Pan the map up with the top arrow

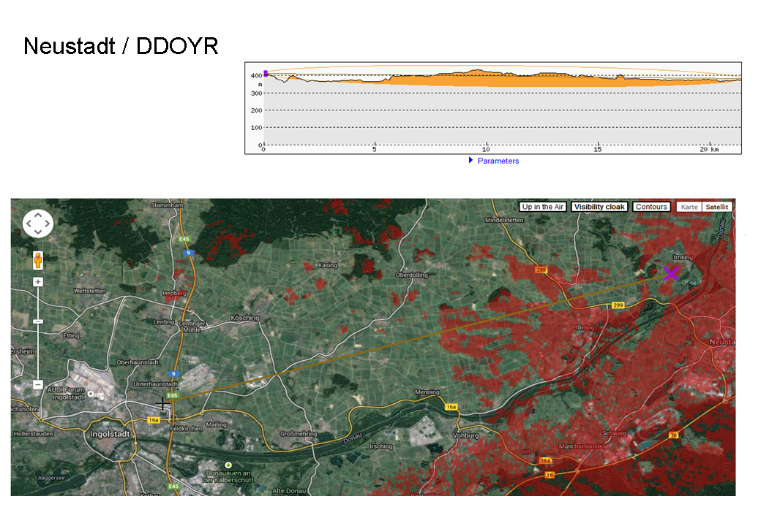pos(38,215)
